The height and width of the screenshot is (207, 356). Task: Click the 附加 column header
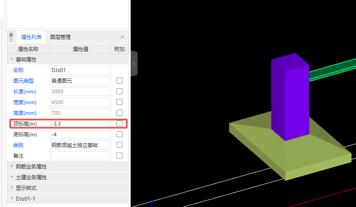point(120,49)
